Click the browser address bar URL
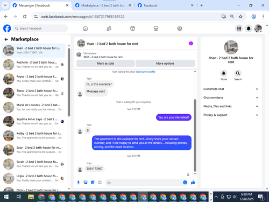269x202 pixels. pyautogui.click(x=83, y=17)
